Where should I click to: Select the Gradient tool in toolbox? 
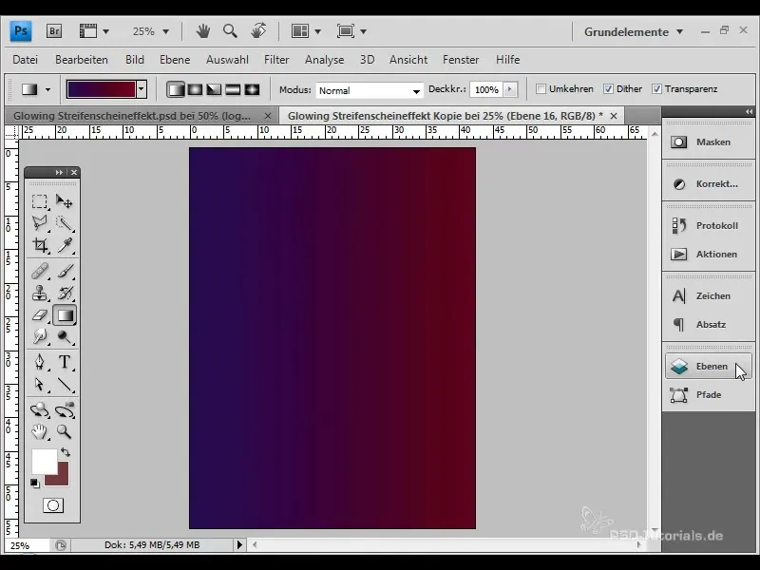point(64,315)
